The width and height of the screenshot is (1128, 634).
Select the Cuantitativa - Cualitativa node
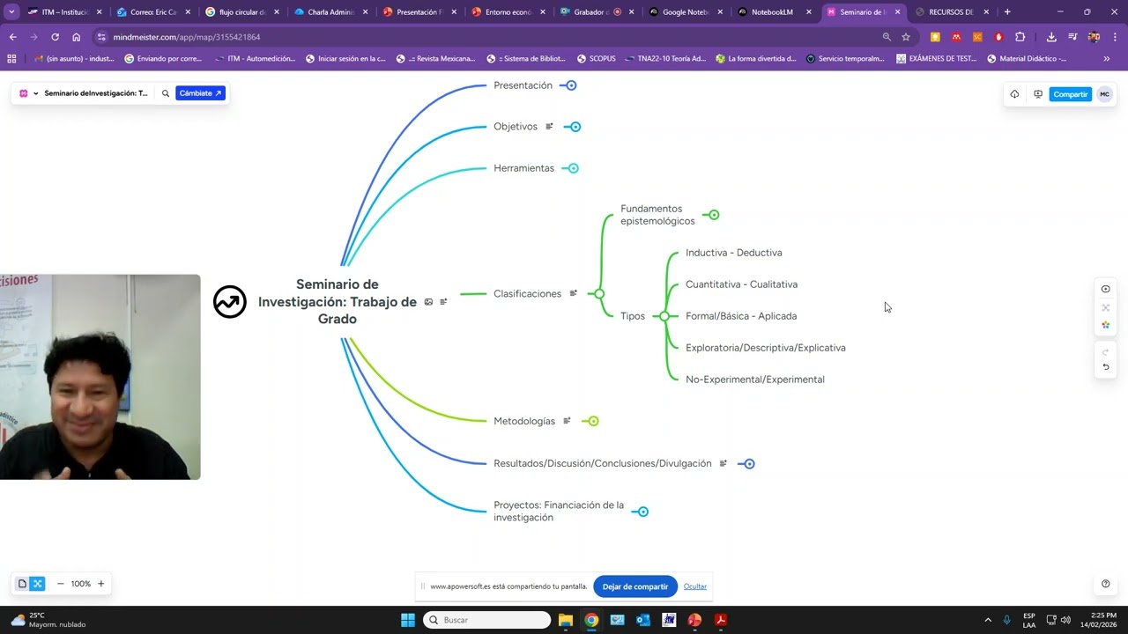[x=741, y=284]
